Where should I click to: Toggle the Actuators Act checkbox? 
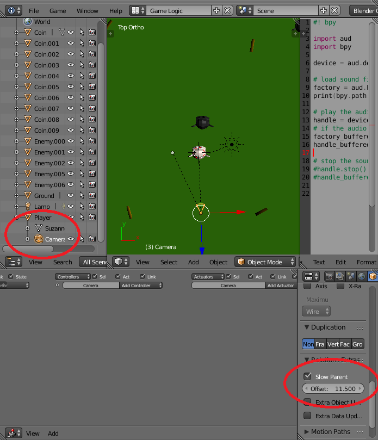point(251,276)
